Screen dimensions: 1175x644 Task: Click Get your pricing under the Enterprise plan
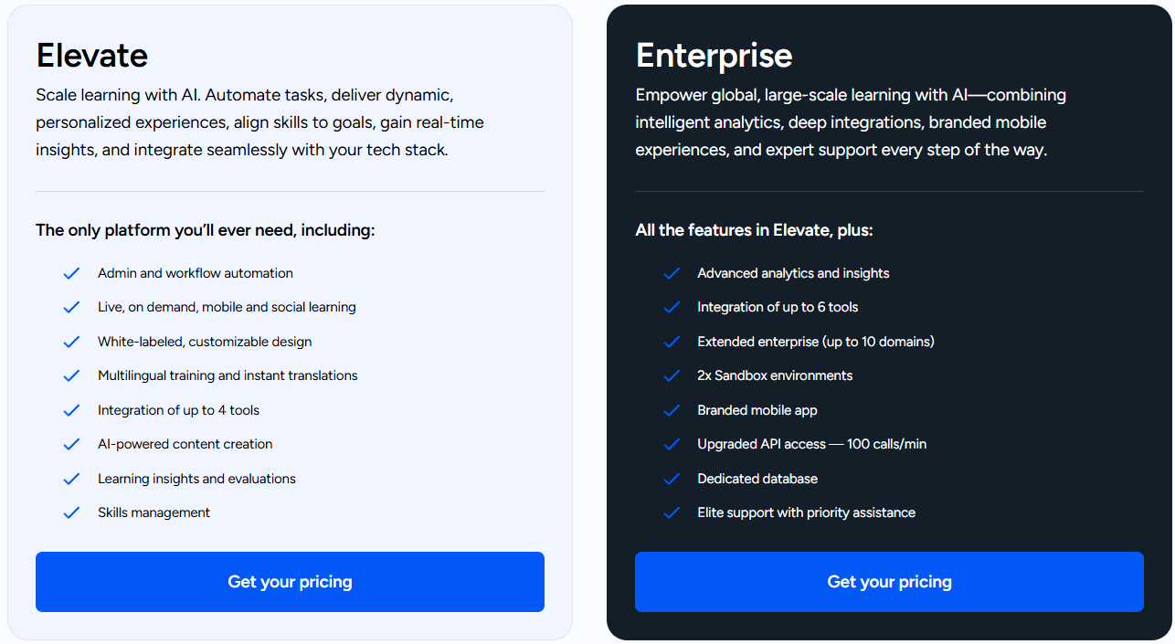889,582
